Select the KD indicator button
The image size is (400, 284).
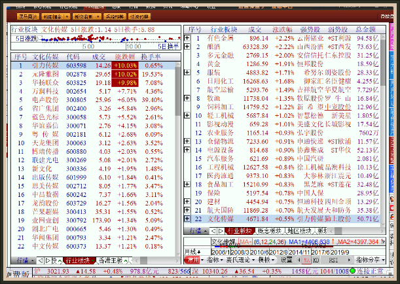coord(316,260)
